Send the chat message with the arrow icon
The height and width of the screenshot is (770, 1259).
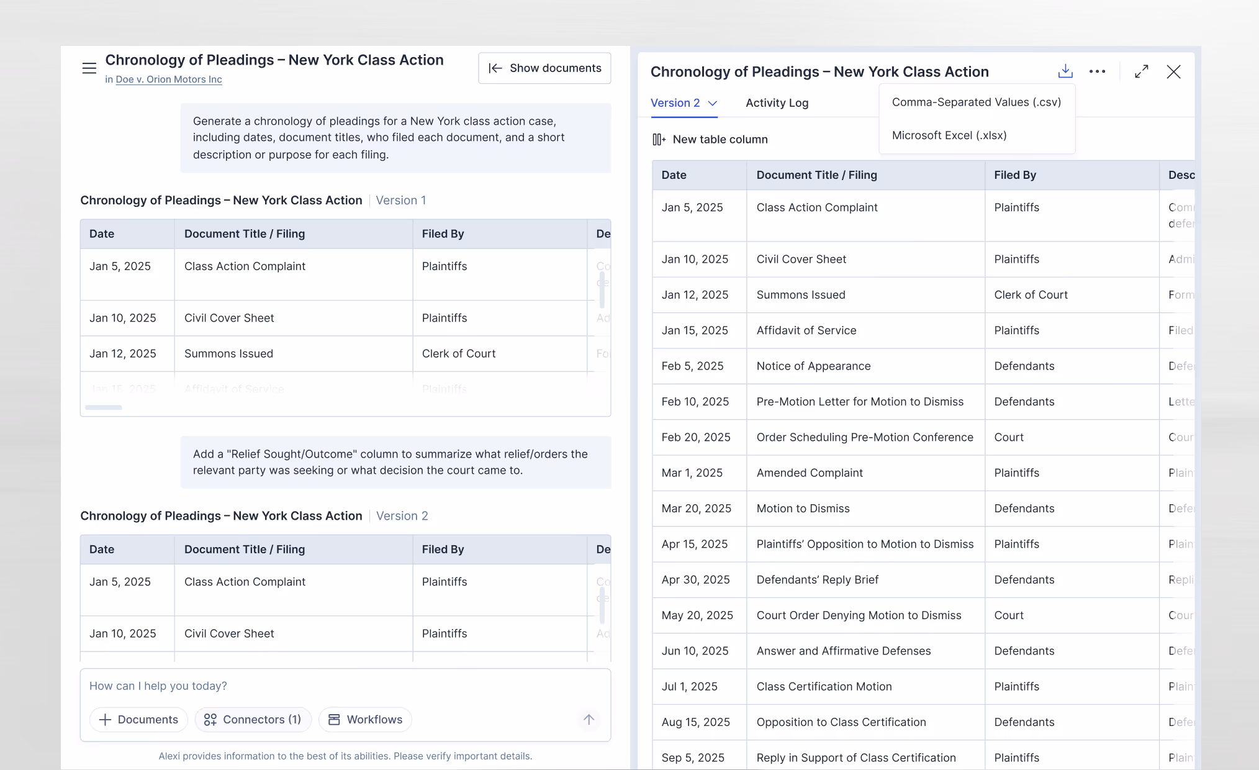pos(589,720)
